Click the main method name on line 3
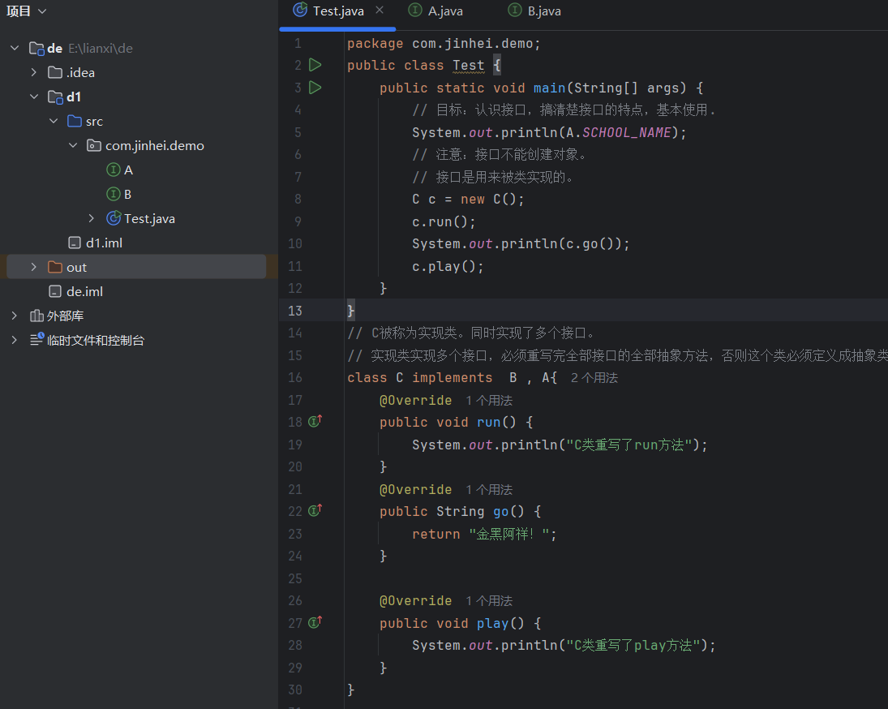The height and width of the screenshot is (709, 888). [x=549, y=88]
